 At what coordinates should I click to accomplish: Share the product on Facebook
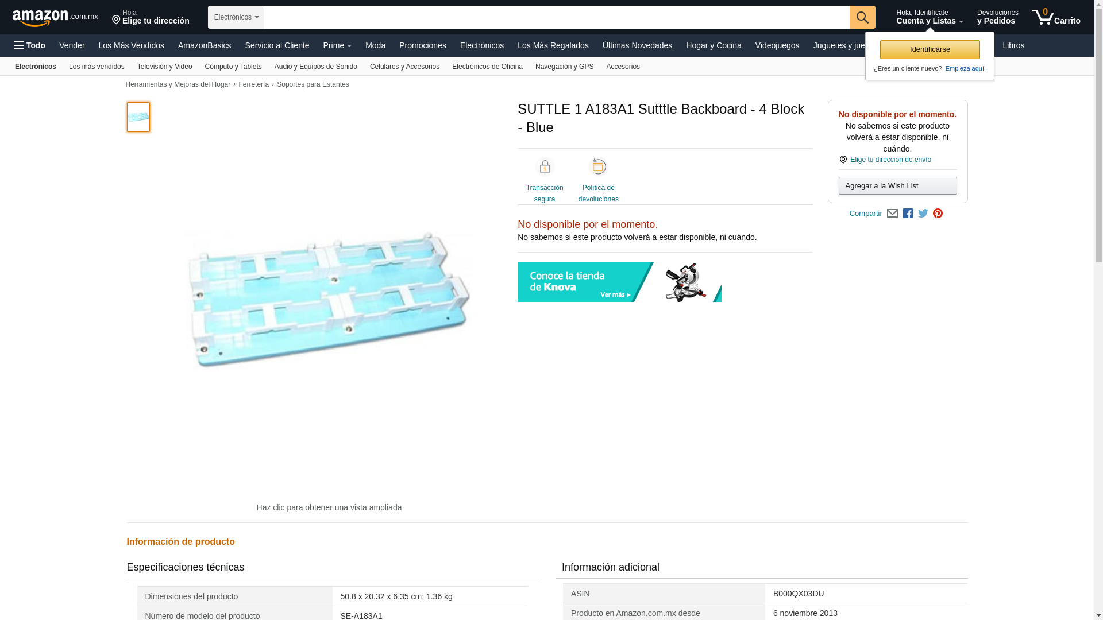pos(908,214)
